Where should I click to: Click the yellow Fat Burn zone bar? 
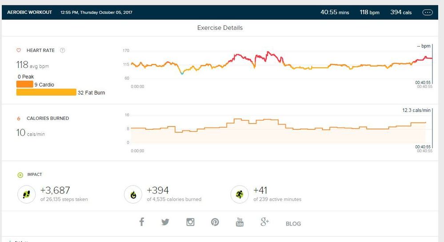[x=46, y=92]
